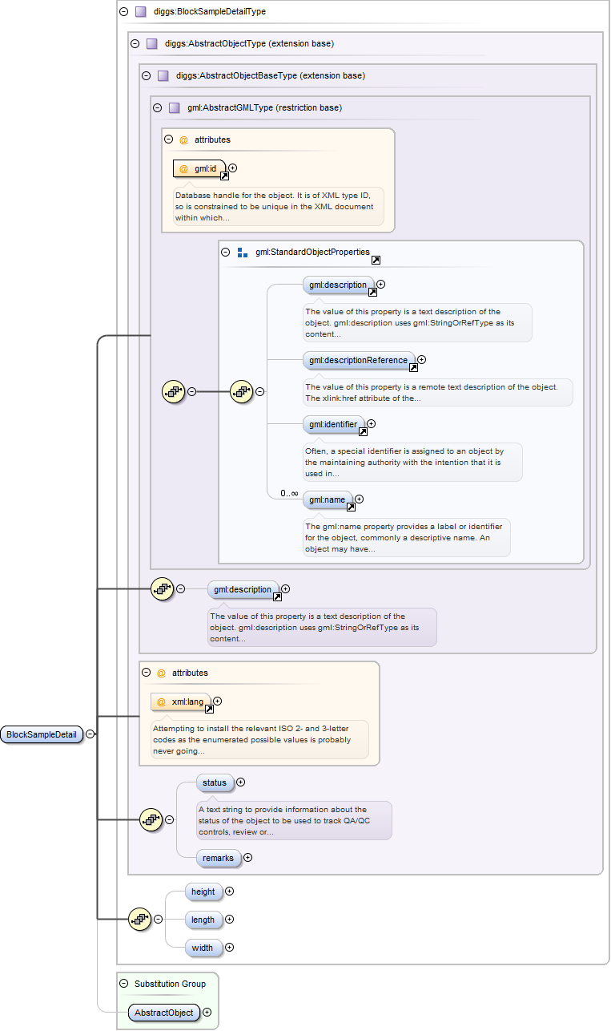Collapse the diggs:BlockSampleDetailType box
Viewport: 611px width, 1031px height.
(x=123, y=12)
